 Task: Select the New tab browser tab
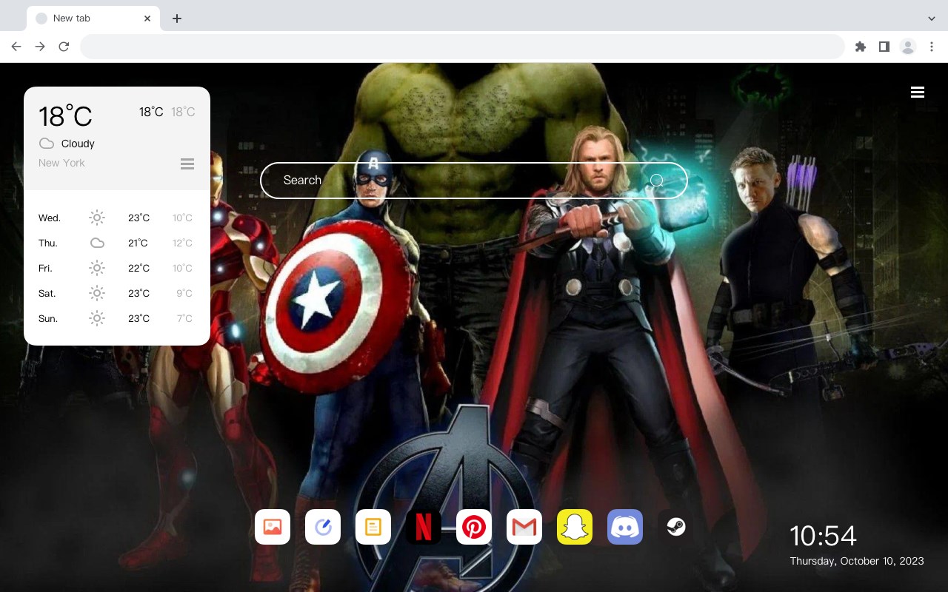coord(93,18)
